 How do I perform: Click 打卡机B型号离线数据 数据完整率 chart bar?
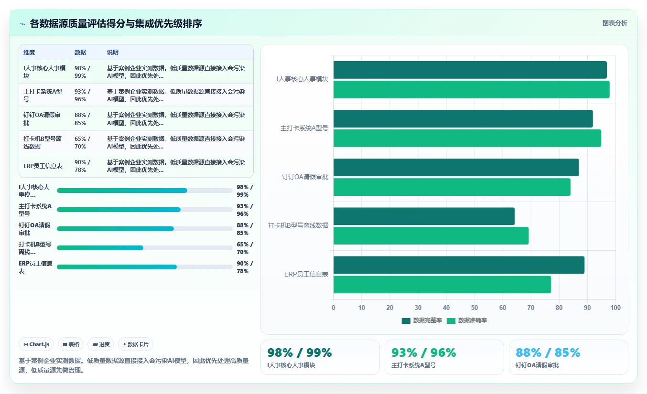point(424,216)
